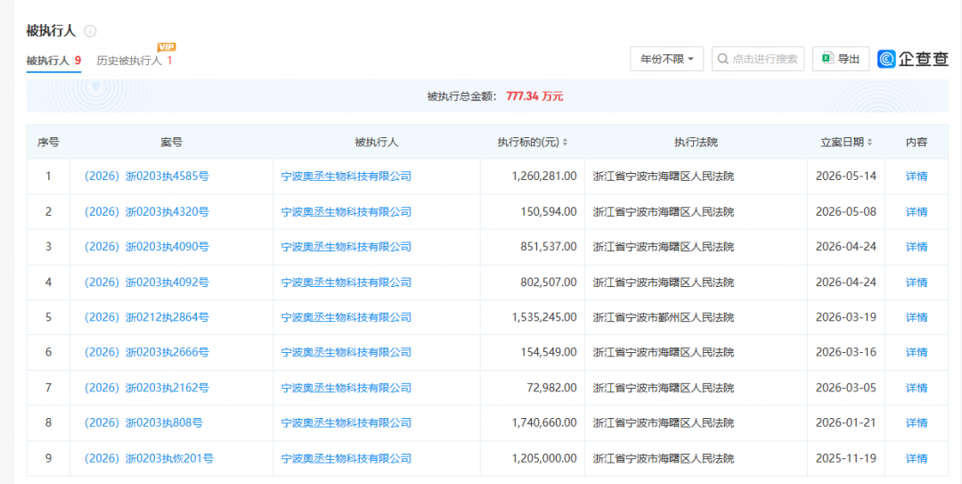Click the 企查查 logo

(913, 59)
